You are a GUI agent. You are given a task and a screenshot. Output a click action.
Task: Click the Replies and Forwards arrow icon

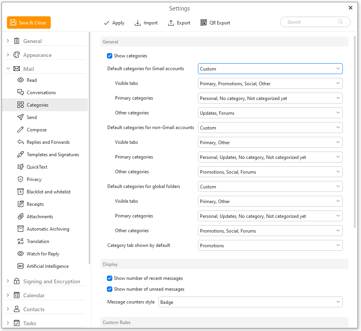[x=21, y=142]
